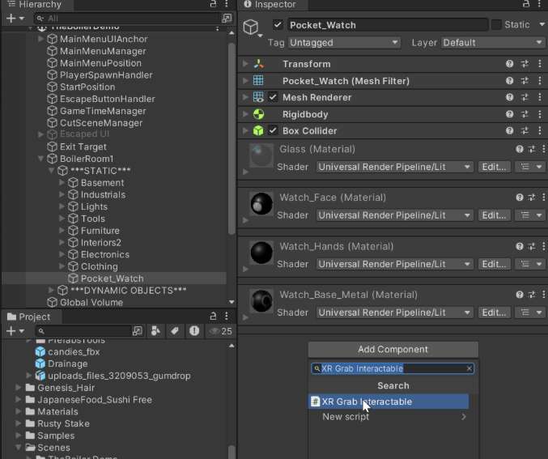Click the Rigidbody help icon

point(509,115)
